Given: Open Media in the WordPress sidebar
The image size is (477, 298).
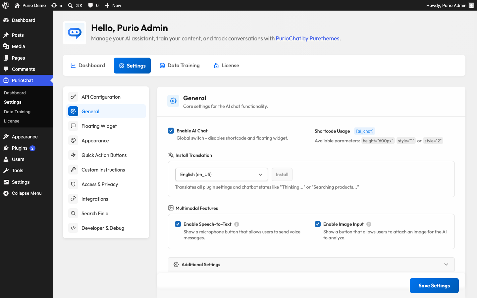Looking at the screenshot, I should click(26, 46).
